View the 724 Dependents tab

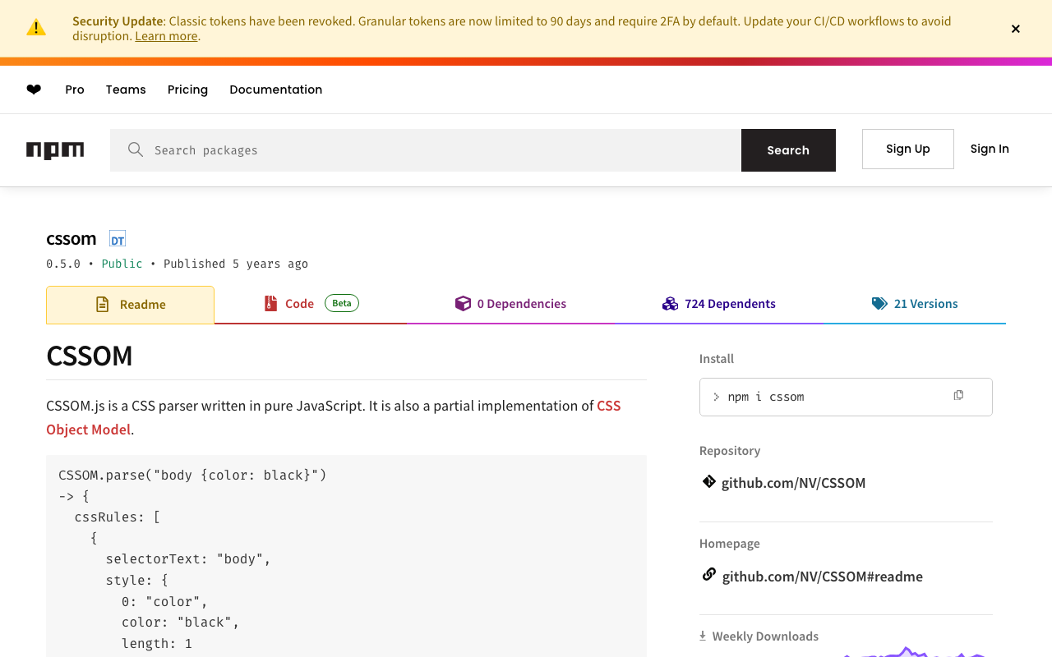[719, 304]
